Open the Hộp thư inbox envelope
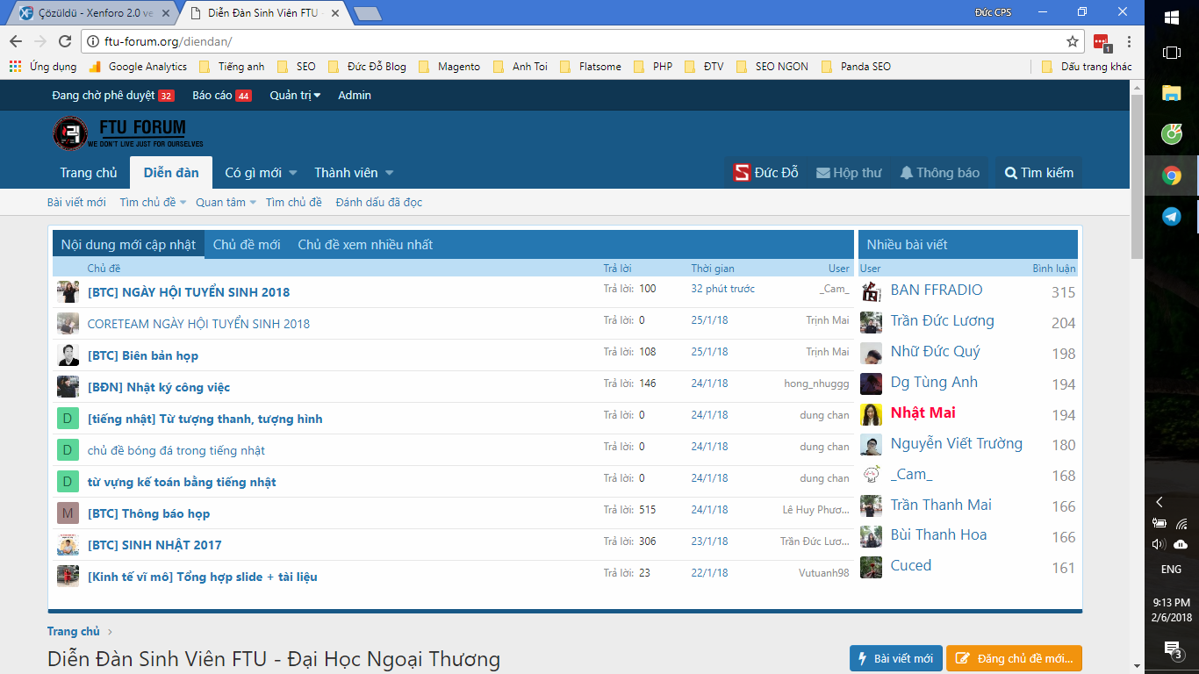This screenshot has height=674, width=1199. click(x=822, y=173)
